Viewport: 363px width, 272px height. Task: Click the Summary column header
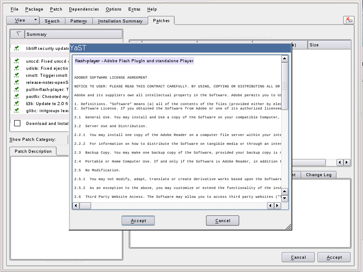[x=73, y=34]
